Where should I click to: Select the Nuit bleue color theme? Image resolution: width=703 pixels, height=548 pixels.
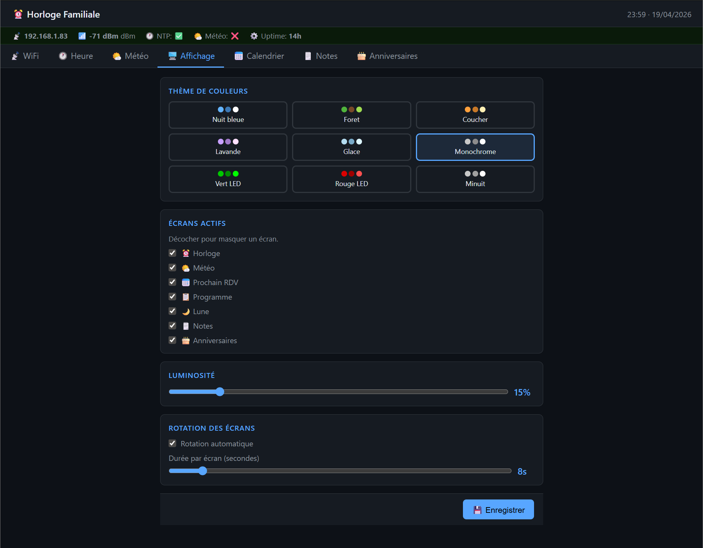pos(228,115)
